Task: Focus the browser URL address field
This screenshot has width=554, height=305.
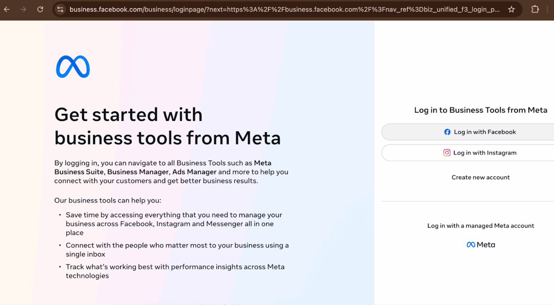Action: coord(285,9)
